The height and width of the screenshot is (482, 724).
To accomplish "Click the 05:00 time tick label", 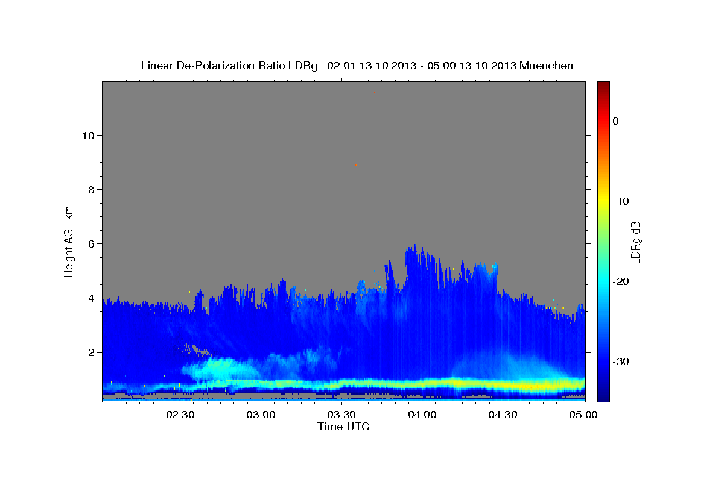I will click(x=583, y=415).
